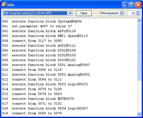Increase font size with up stepper arrow
Image resolution: width=143 pixels, height=118 pixels.
pos(138,12)
